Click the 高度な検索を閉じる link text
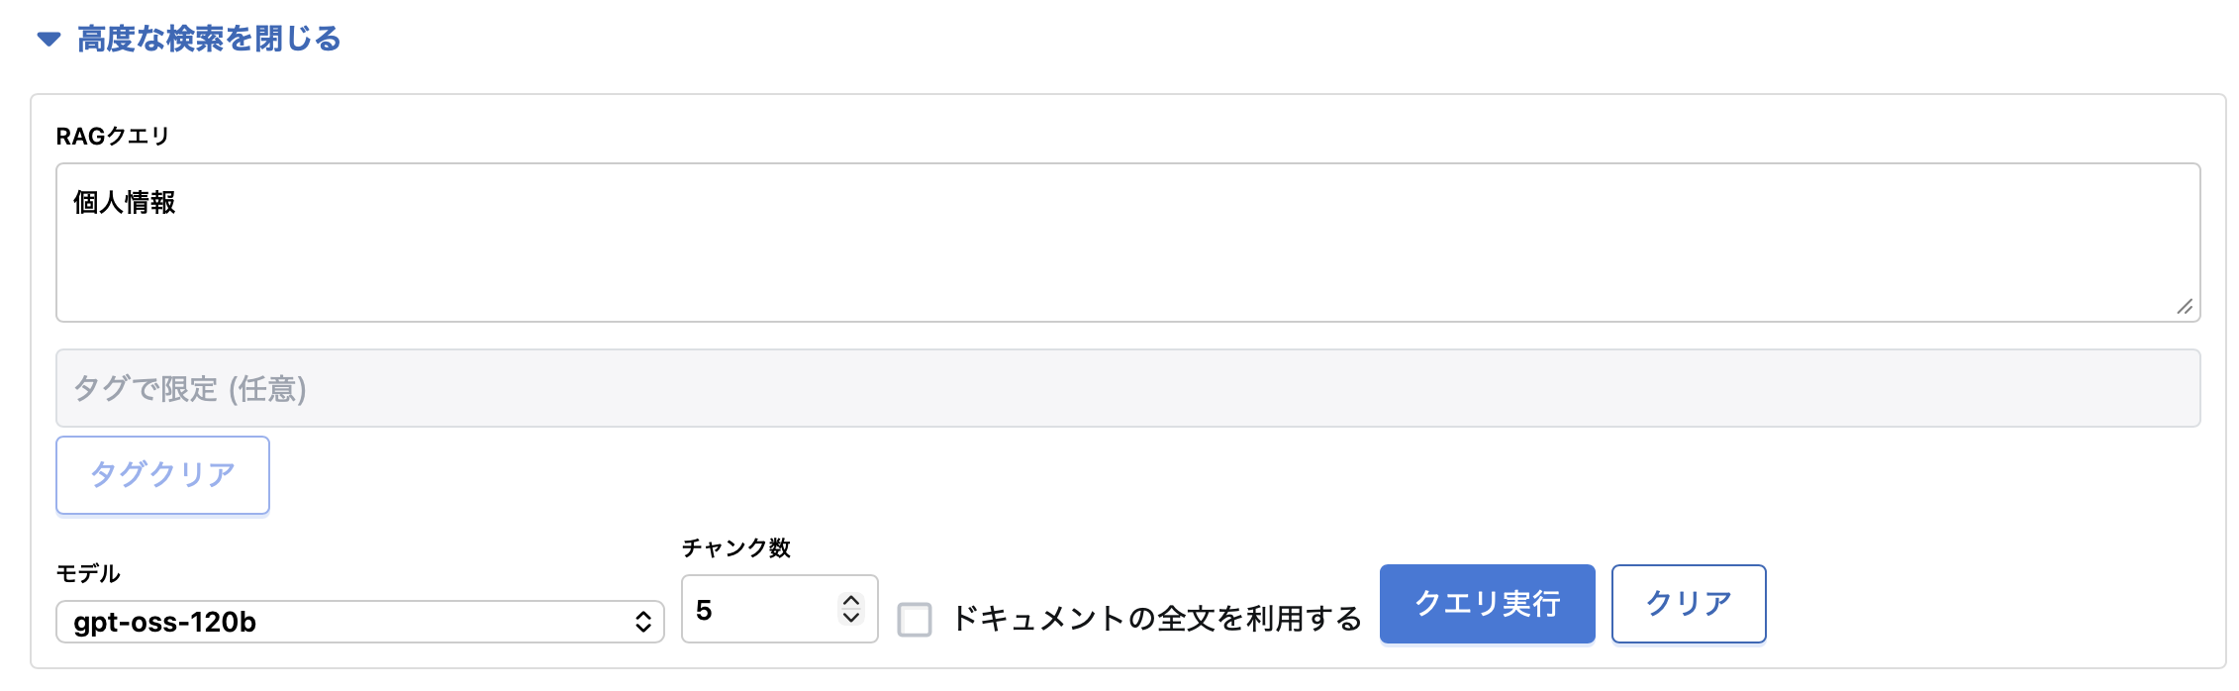Image resolution: width=2239 pixels, height=691 pixels. click(x=209, y=40)
